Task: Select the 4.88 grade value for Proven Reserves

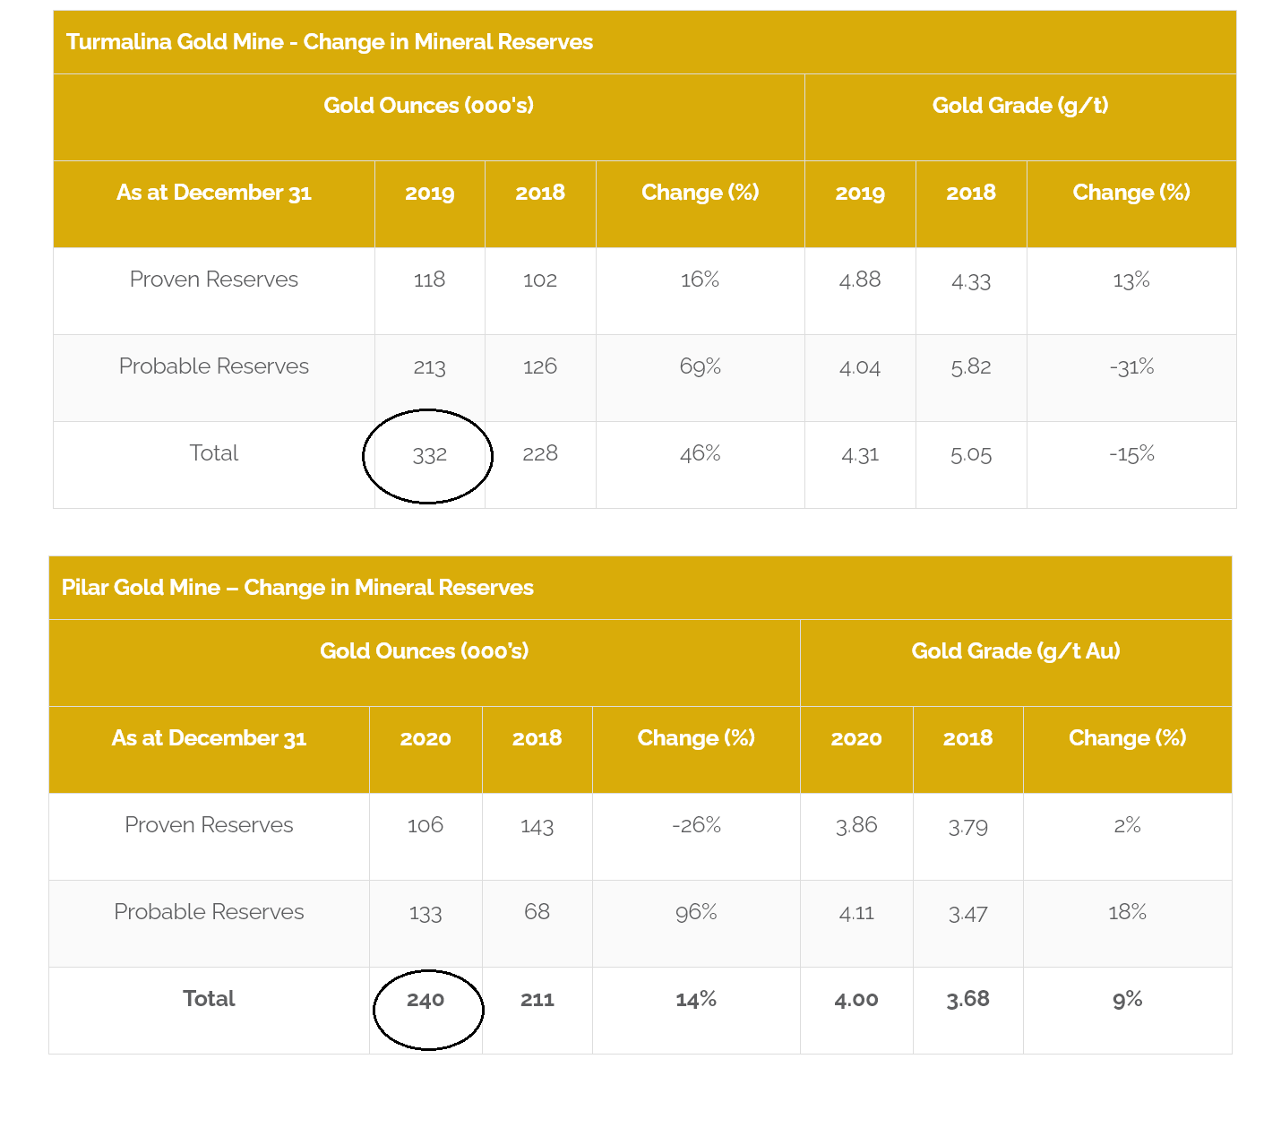Action: click(x=860, y=279)
